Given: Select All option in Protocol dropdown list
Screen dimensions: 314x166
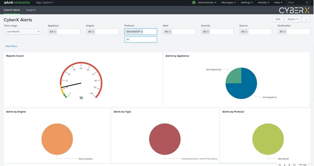Looking at the screenshot, I should [141, 39].
